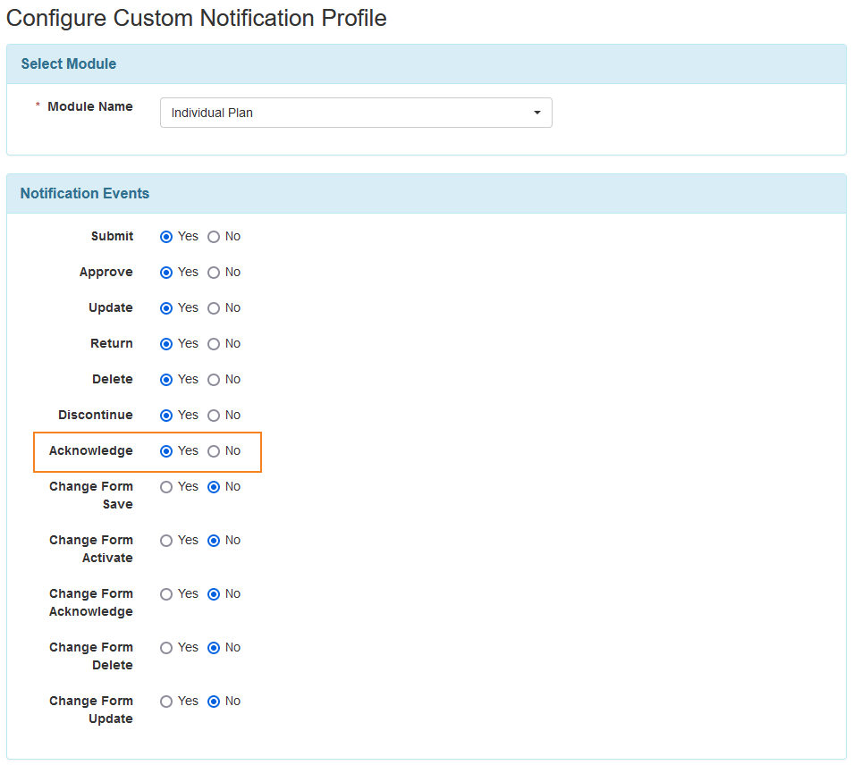Select No for Acknowledge event
The width and height of the screenshot is (853, 765).
[214, 451]
